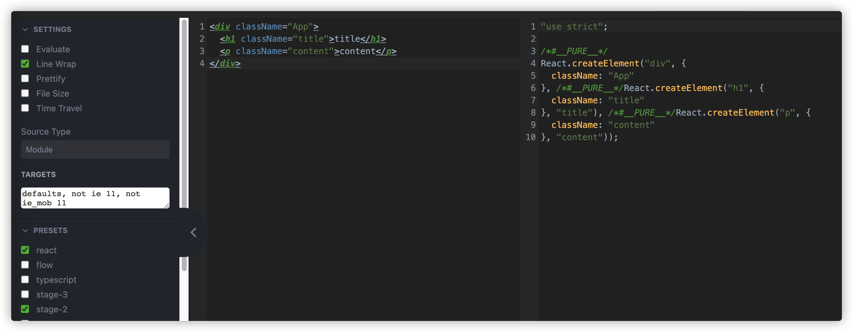Uncheck the react preset
Viewport: 853px width, 332px height.
25,250
